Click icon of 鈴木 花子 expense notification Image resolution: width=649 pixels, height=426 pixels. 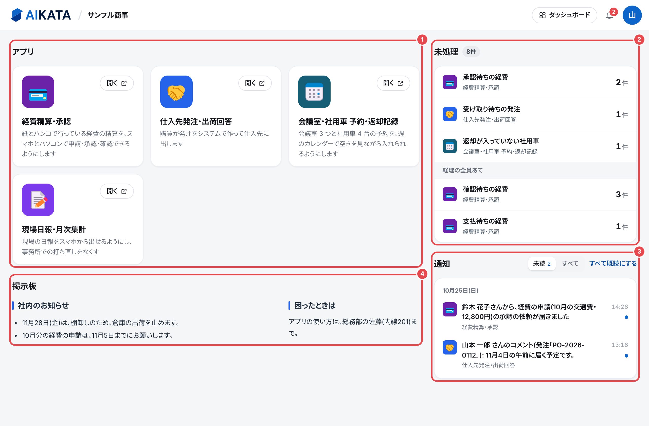(x=450, y=309)
